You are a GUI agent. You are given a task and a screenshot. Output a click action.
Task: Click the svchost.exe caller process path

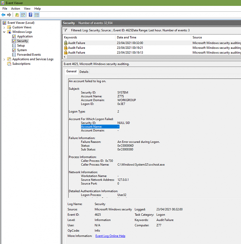tap(141, 165)
